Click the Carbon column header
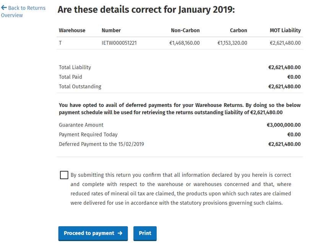 click(238, 30)
